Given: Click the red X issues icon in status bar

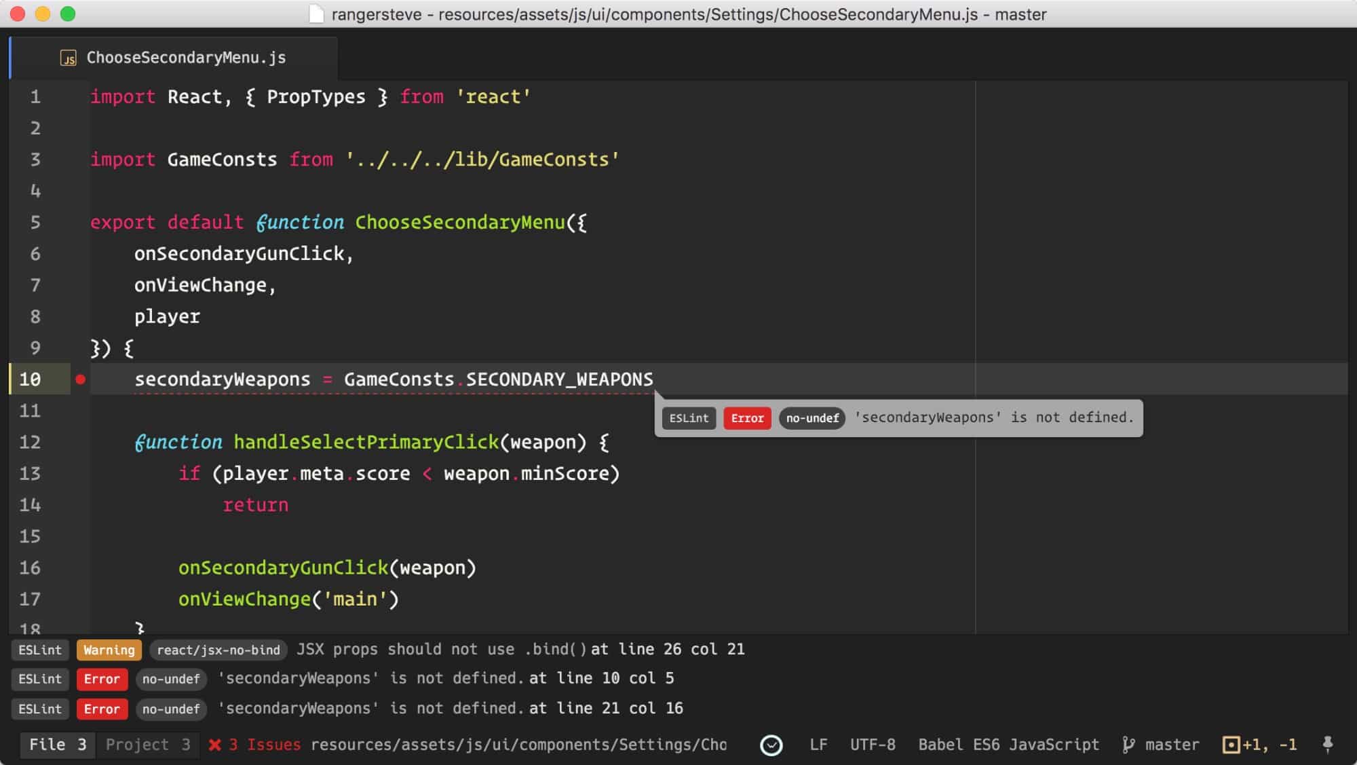Looking at the screenshot, I should pos(214,745).
